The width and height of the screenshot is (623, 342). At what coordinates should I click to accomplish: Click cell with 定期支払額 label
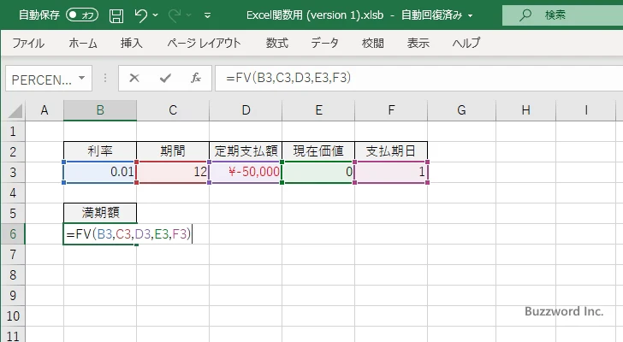(x=246, y=151)
